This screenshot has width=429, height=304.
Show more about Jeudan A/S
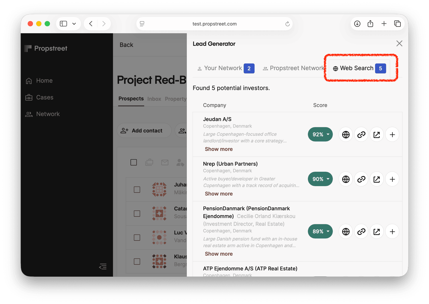point(219,149)
